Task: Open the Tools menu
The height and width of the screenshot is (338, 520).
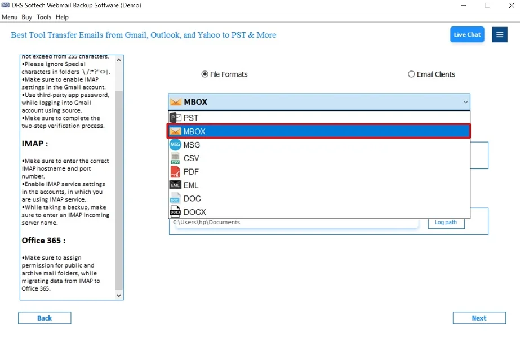Action: (x=44, y=17)
